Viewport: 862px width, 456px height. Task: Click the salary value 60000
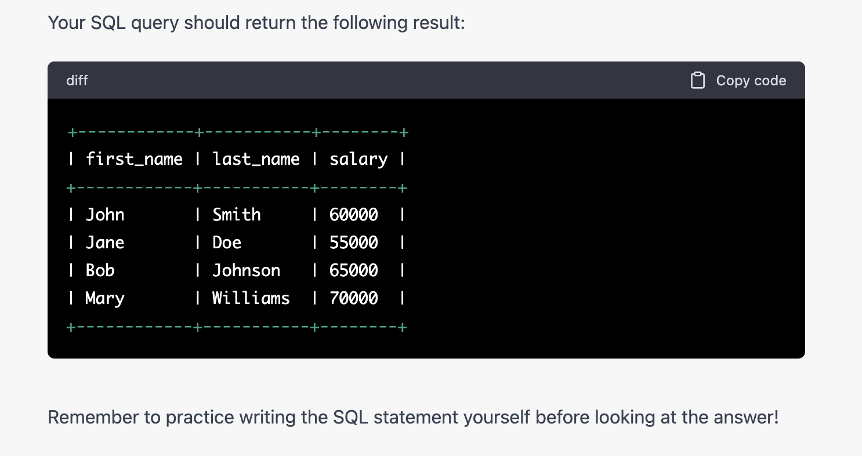(353, 215)
